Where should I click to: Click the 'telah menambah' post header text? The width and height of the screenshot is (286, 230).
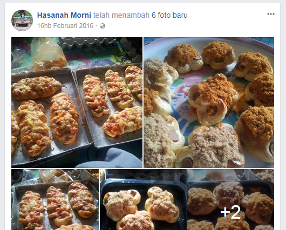[121, 15]
